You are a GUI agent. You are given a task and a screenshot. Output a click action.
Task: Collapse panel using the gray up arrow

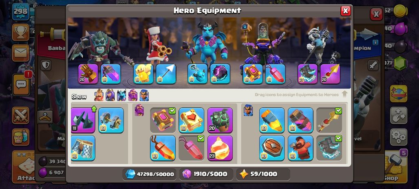344,94
